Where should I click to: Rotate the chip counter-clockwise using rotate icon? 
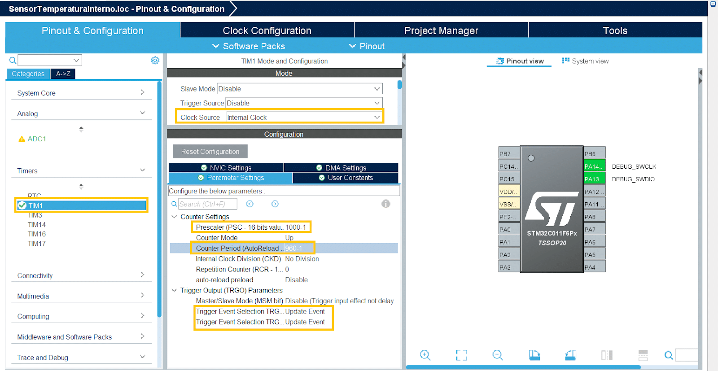coord(570,355)
